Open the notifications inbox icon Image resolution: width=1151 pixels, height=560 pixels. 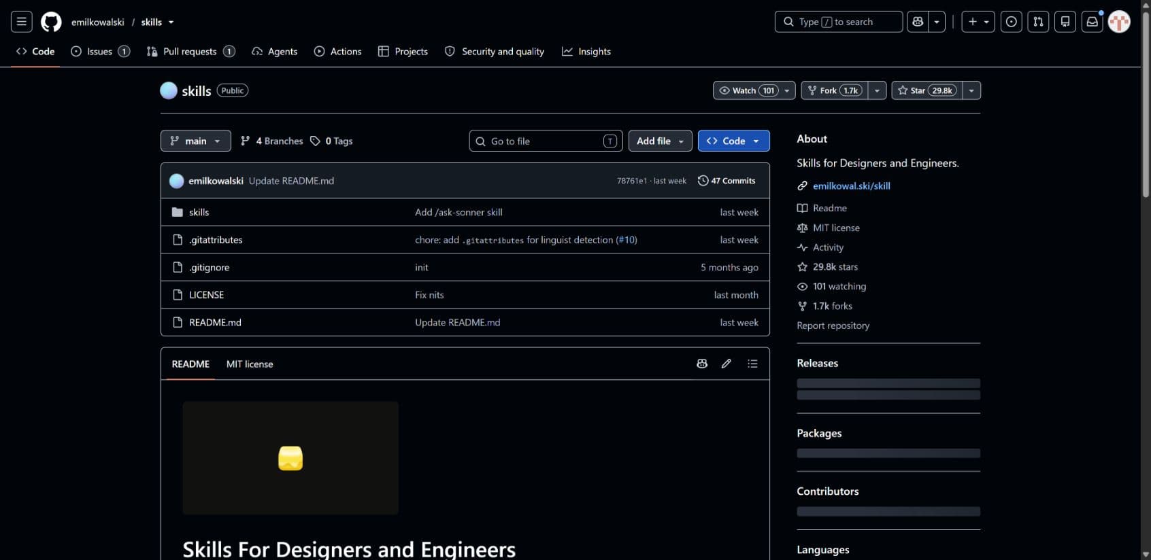tap(1092, 22)
